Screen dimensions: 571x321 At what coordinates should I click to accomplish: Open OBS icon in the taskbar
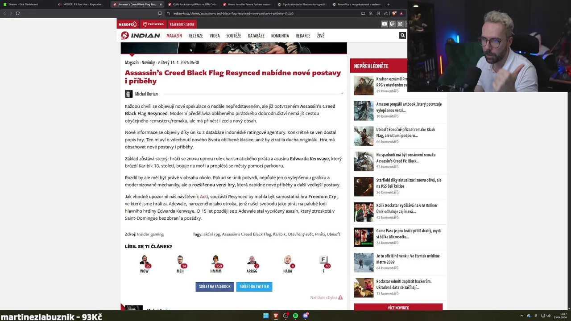[285, 316]
